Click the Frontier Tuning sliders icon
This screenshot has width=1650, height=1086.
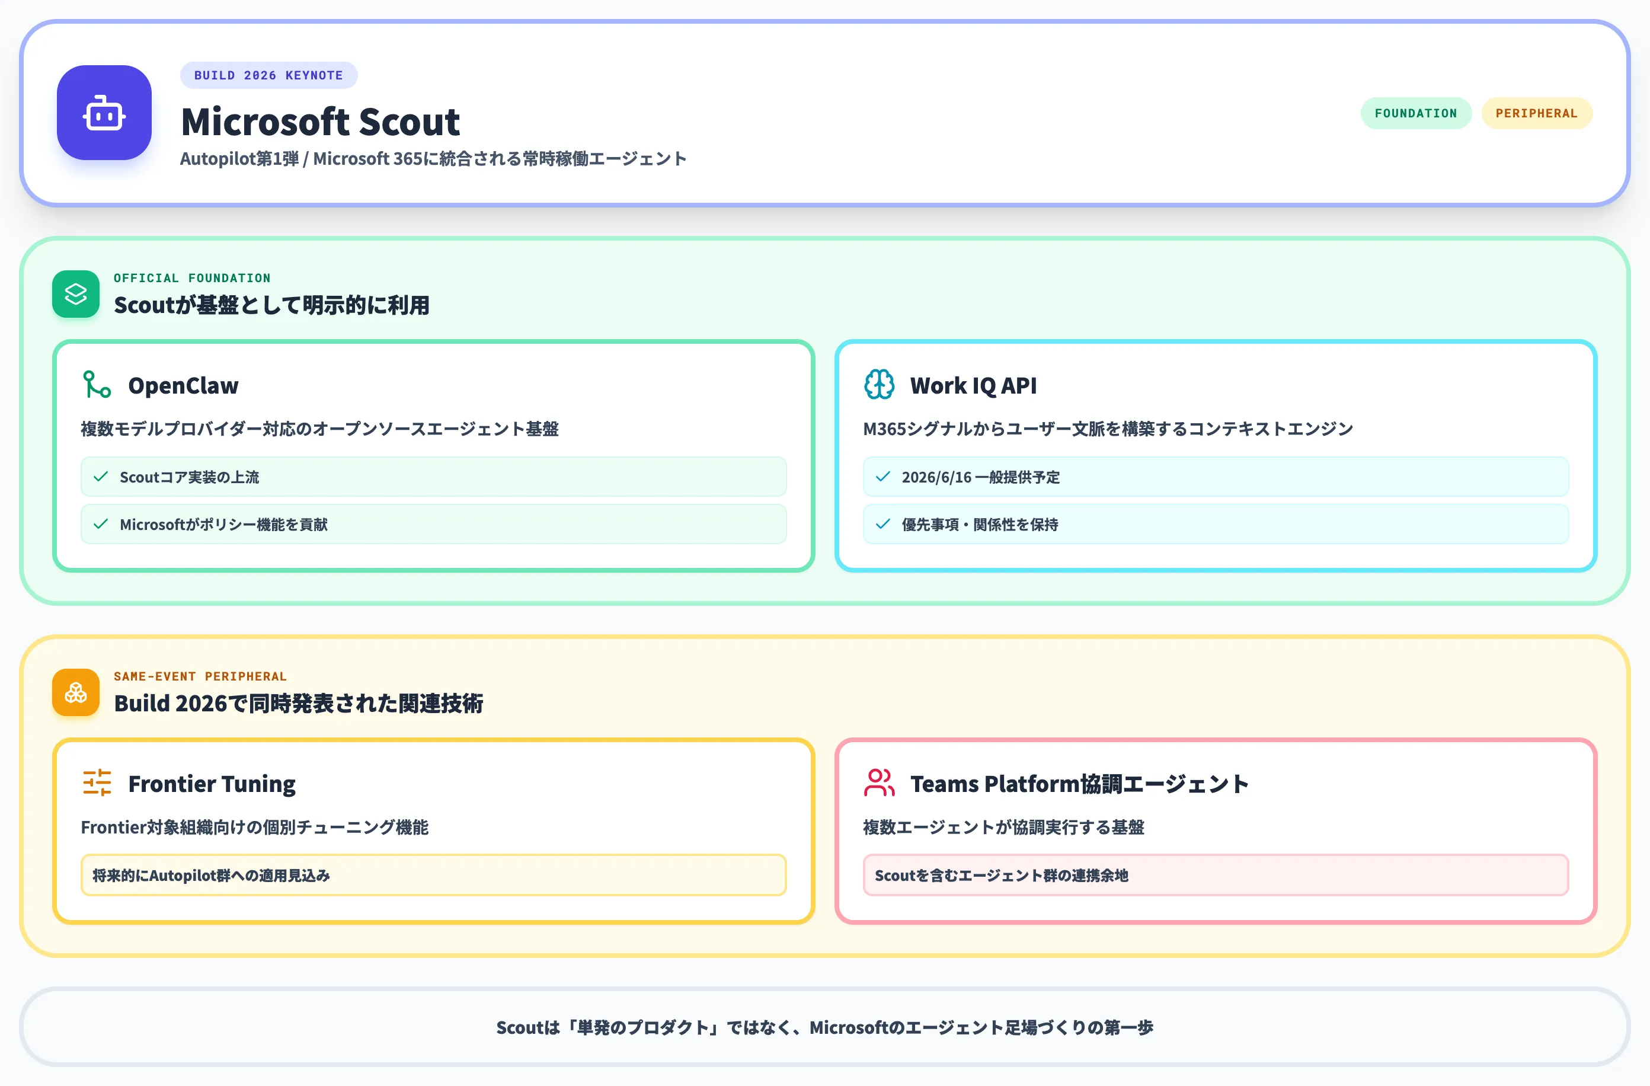pyautogui.click(x=97, y=782)
